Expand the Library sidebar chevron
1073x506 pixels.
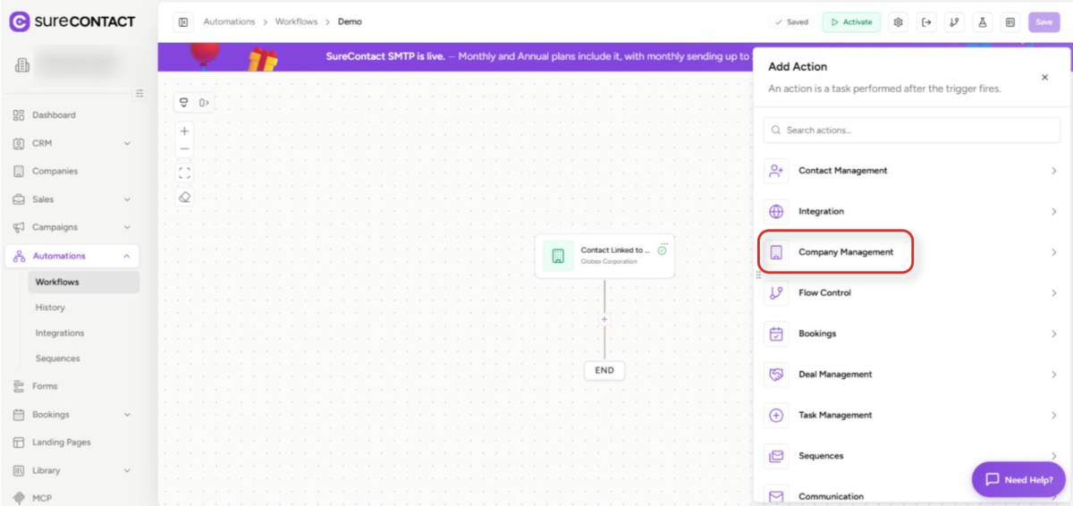[127, 470]
